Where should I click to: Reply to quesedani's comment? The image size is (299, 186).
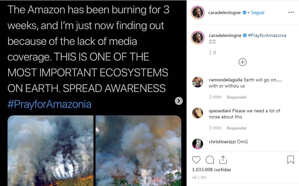click(236, 128)
